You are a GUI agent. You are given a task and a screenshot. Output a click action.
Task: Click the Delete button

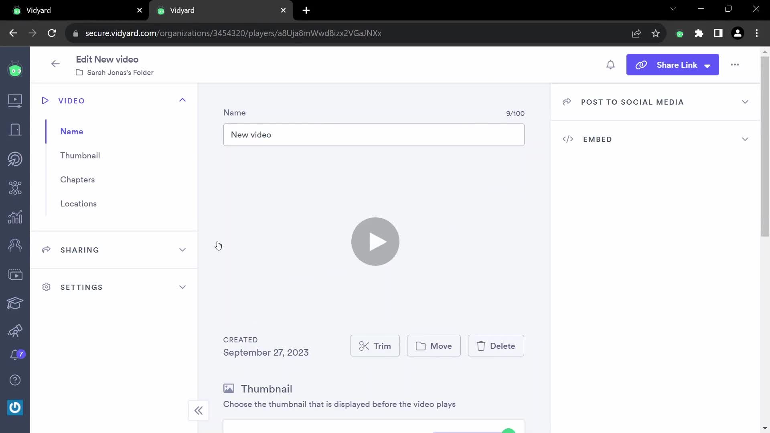(496, 346)
